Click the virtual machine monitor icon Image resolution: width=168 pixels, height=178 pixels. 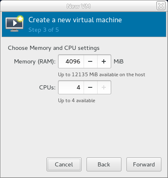tap(14, 23)
